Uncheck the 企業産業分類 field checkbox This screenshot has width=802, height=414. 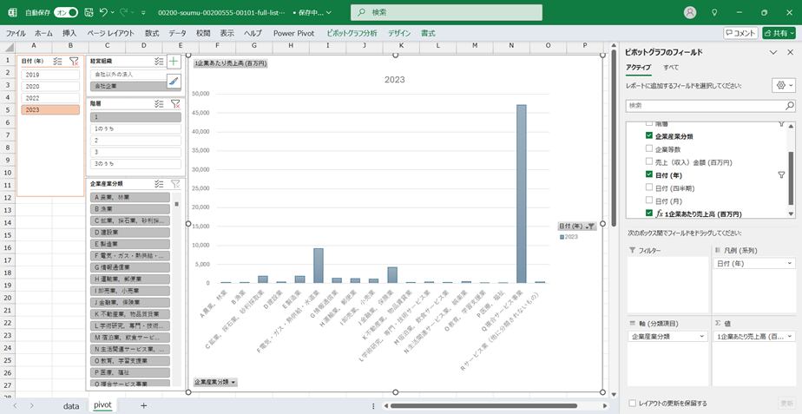point(649,136)
